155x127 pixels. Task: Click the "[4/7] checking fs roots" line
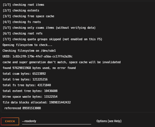(22, 22)
